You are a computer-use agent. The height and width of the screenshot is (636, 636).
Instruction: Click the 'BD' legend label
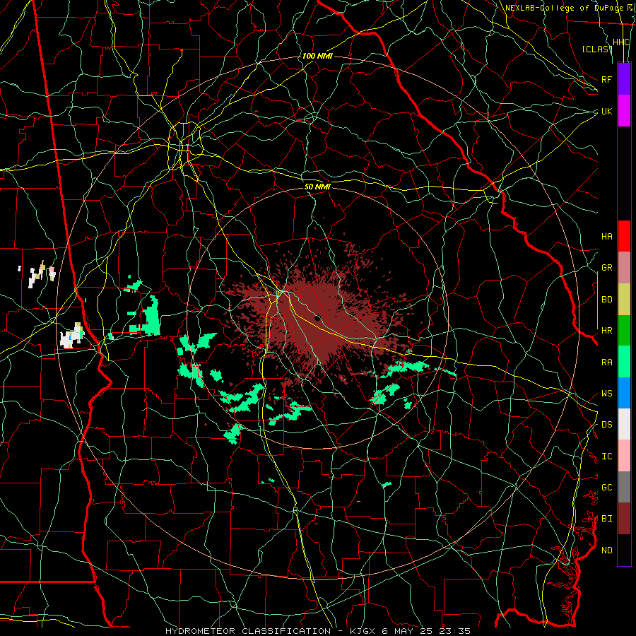point(607,300)
